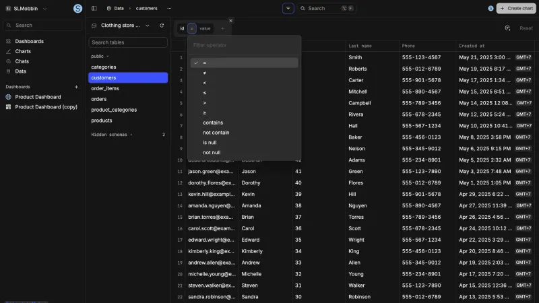This screenshot has width=539, height=303.
Task: Collapse the public schema
Action: 100,56
